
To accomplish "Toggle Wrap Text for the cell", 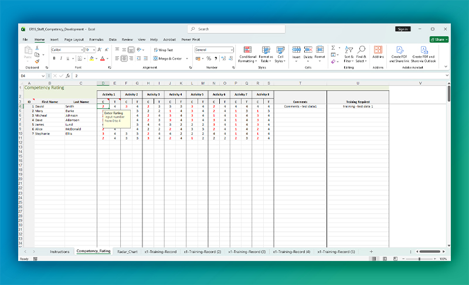I will tap(163, 50).
